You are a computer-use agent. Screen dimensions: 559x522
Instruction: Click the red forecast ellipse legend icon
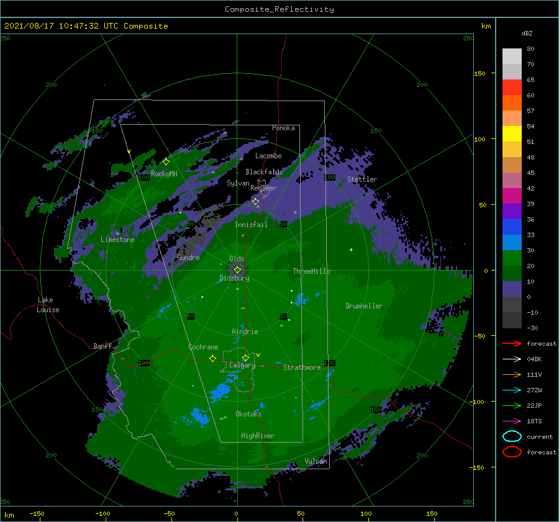[x=512, y=452]
